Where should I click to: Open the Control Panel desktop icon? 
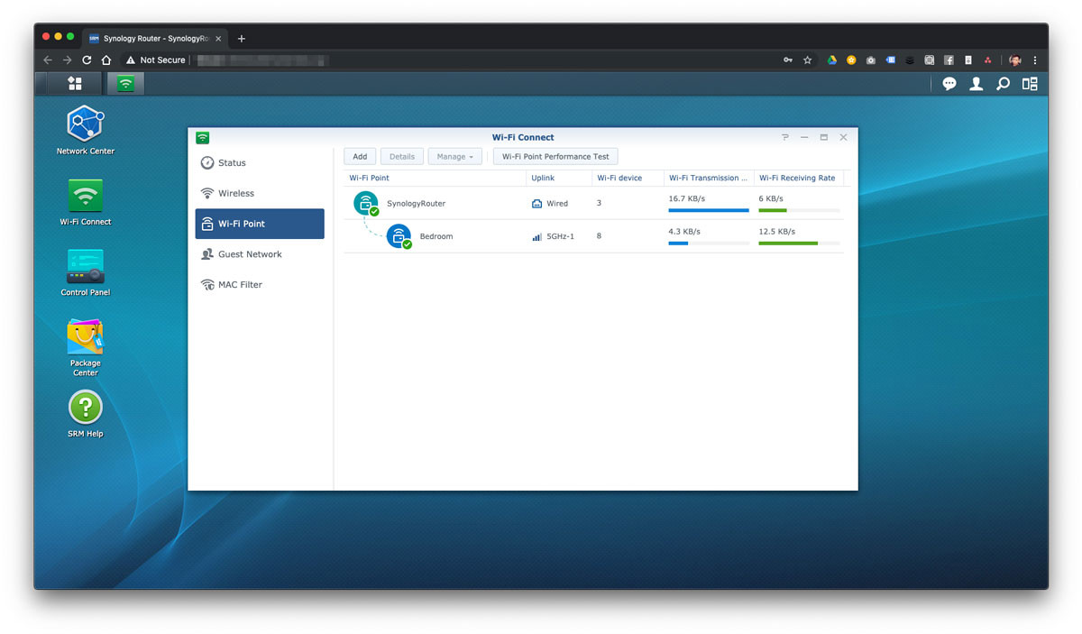click(x=85, y=266)
